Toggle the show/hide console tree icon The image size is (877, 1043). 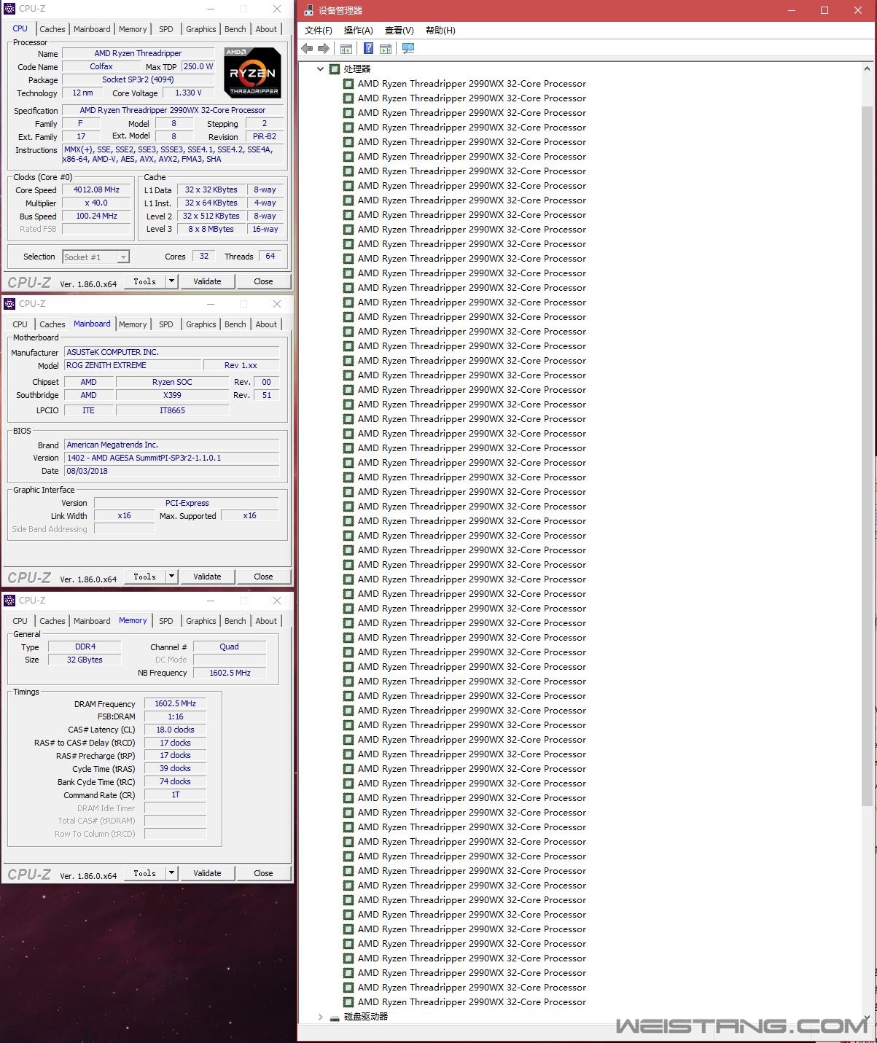point(346,49)
